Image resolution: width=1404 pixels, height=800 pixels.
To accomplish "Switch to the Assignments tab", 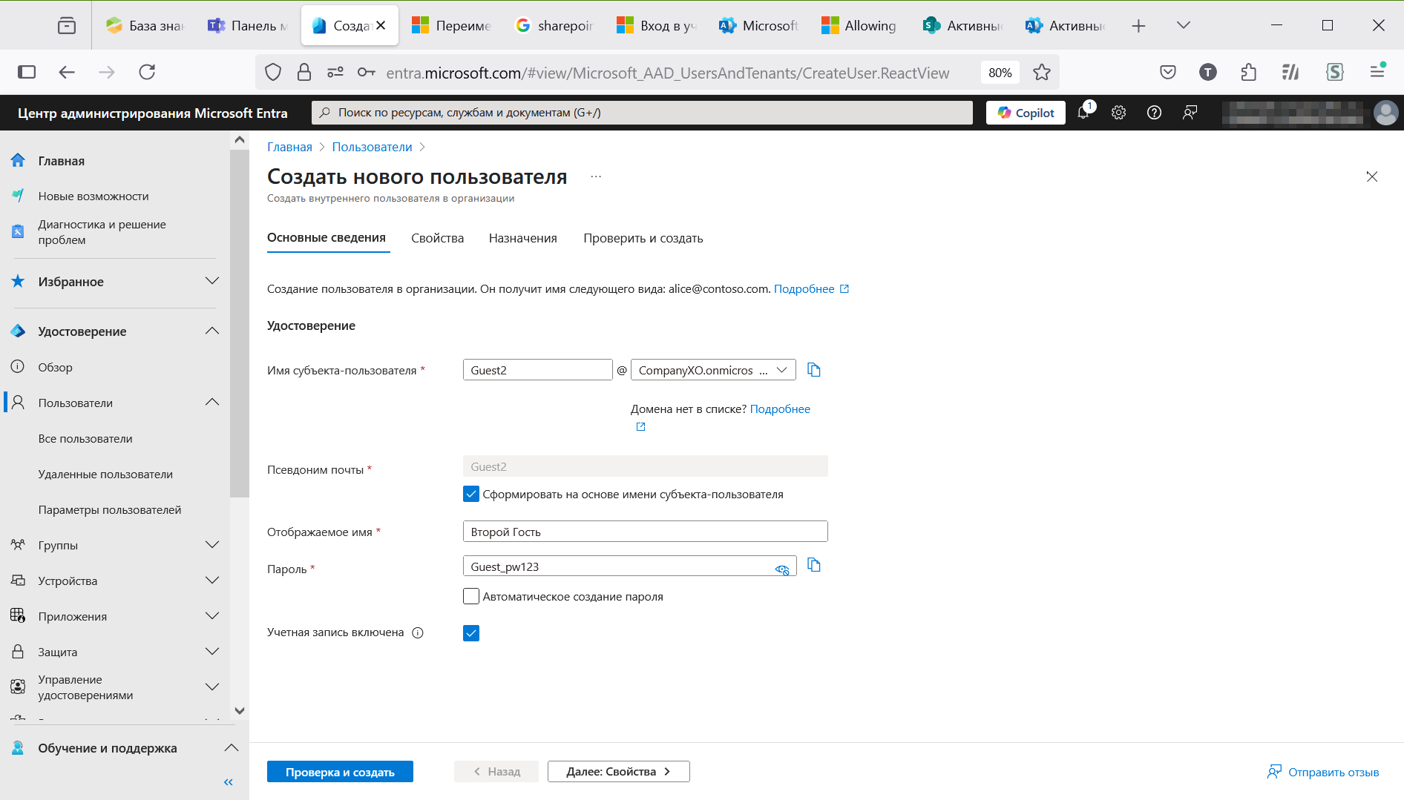I will click(522, 238).
